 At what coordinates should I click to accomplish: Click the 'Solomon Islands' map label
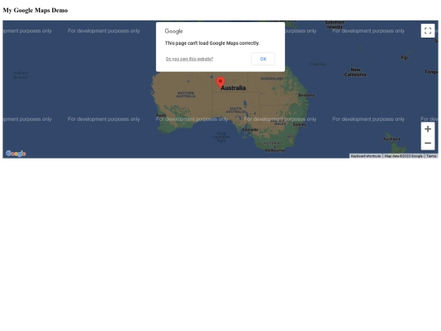pyautogui.click(x=334, y=25)
